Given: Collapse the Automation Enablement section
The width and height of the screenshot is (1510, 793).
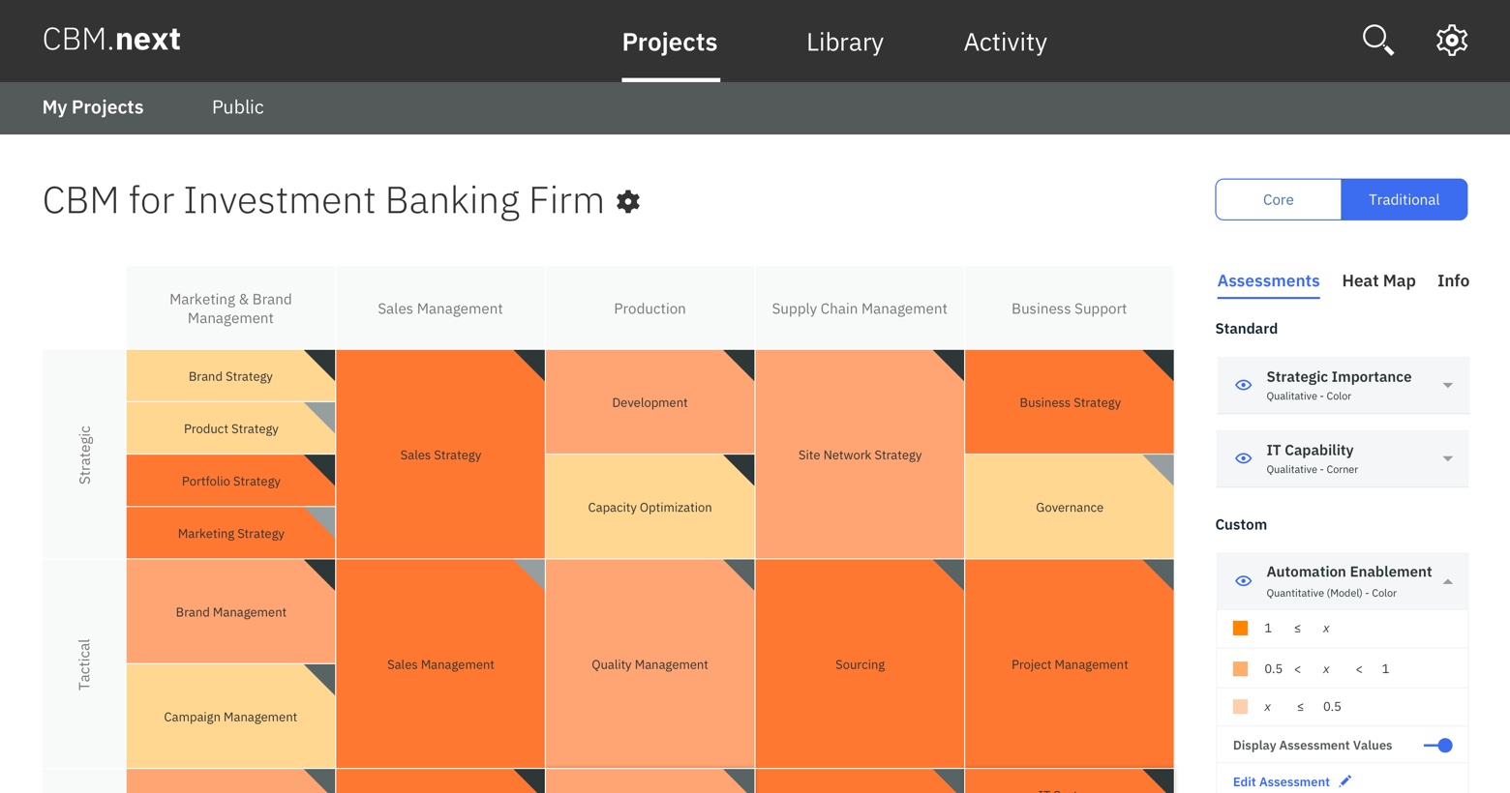Looking at the screenshot, I should coord(1448,581).
